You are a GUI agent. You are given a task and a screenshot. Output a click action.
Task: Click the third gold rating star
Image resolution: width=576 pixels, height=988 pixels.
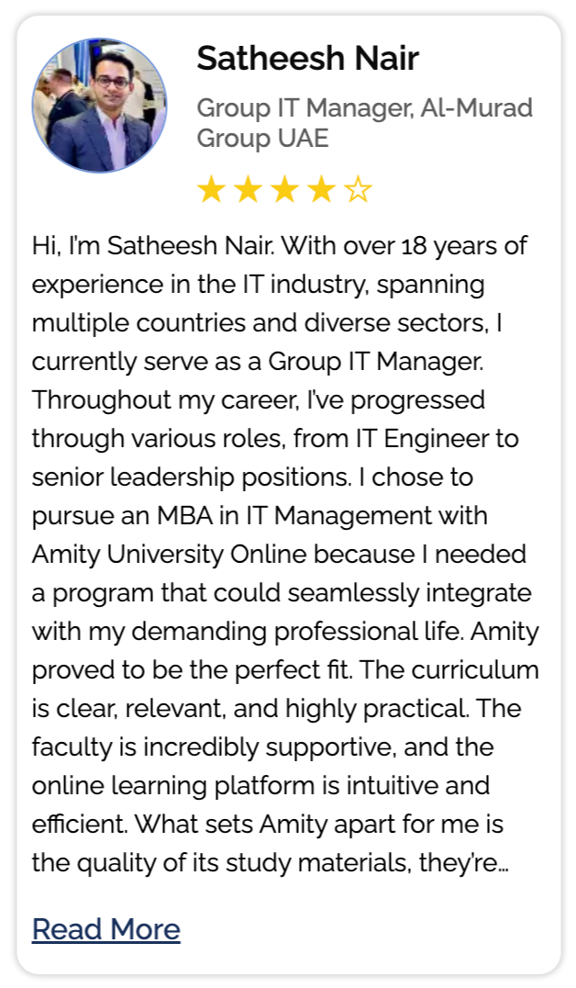pyautogui.click(x=284, y=190)
